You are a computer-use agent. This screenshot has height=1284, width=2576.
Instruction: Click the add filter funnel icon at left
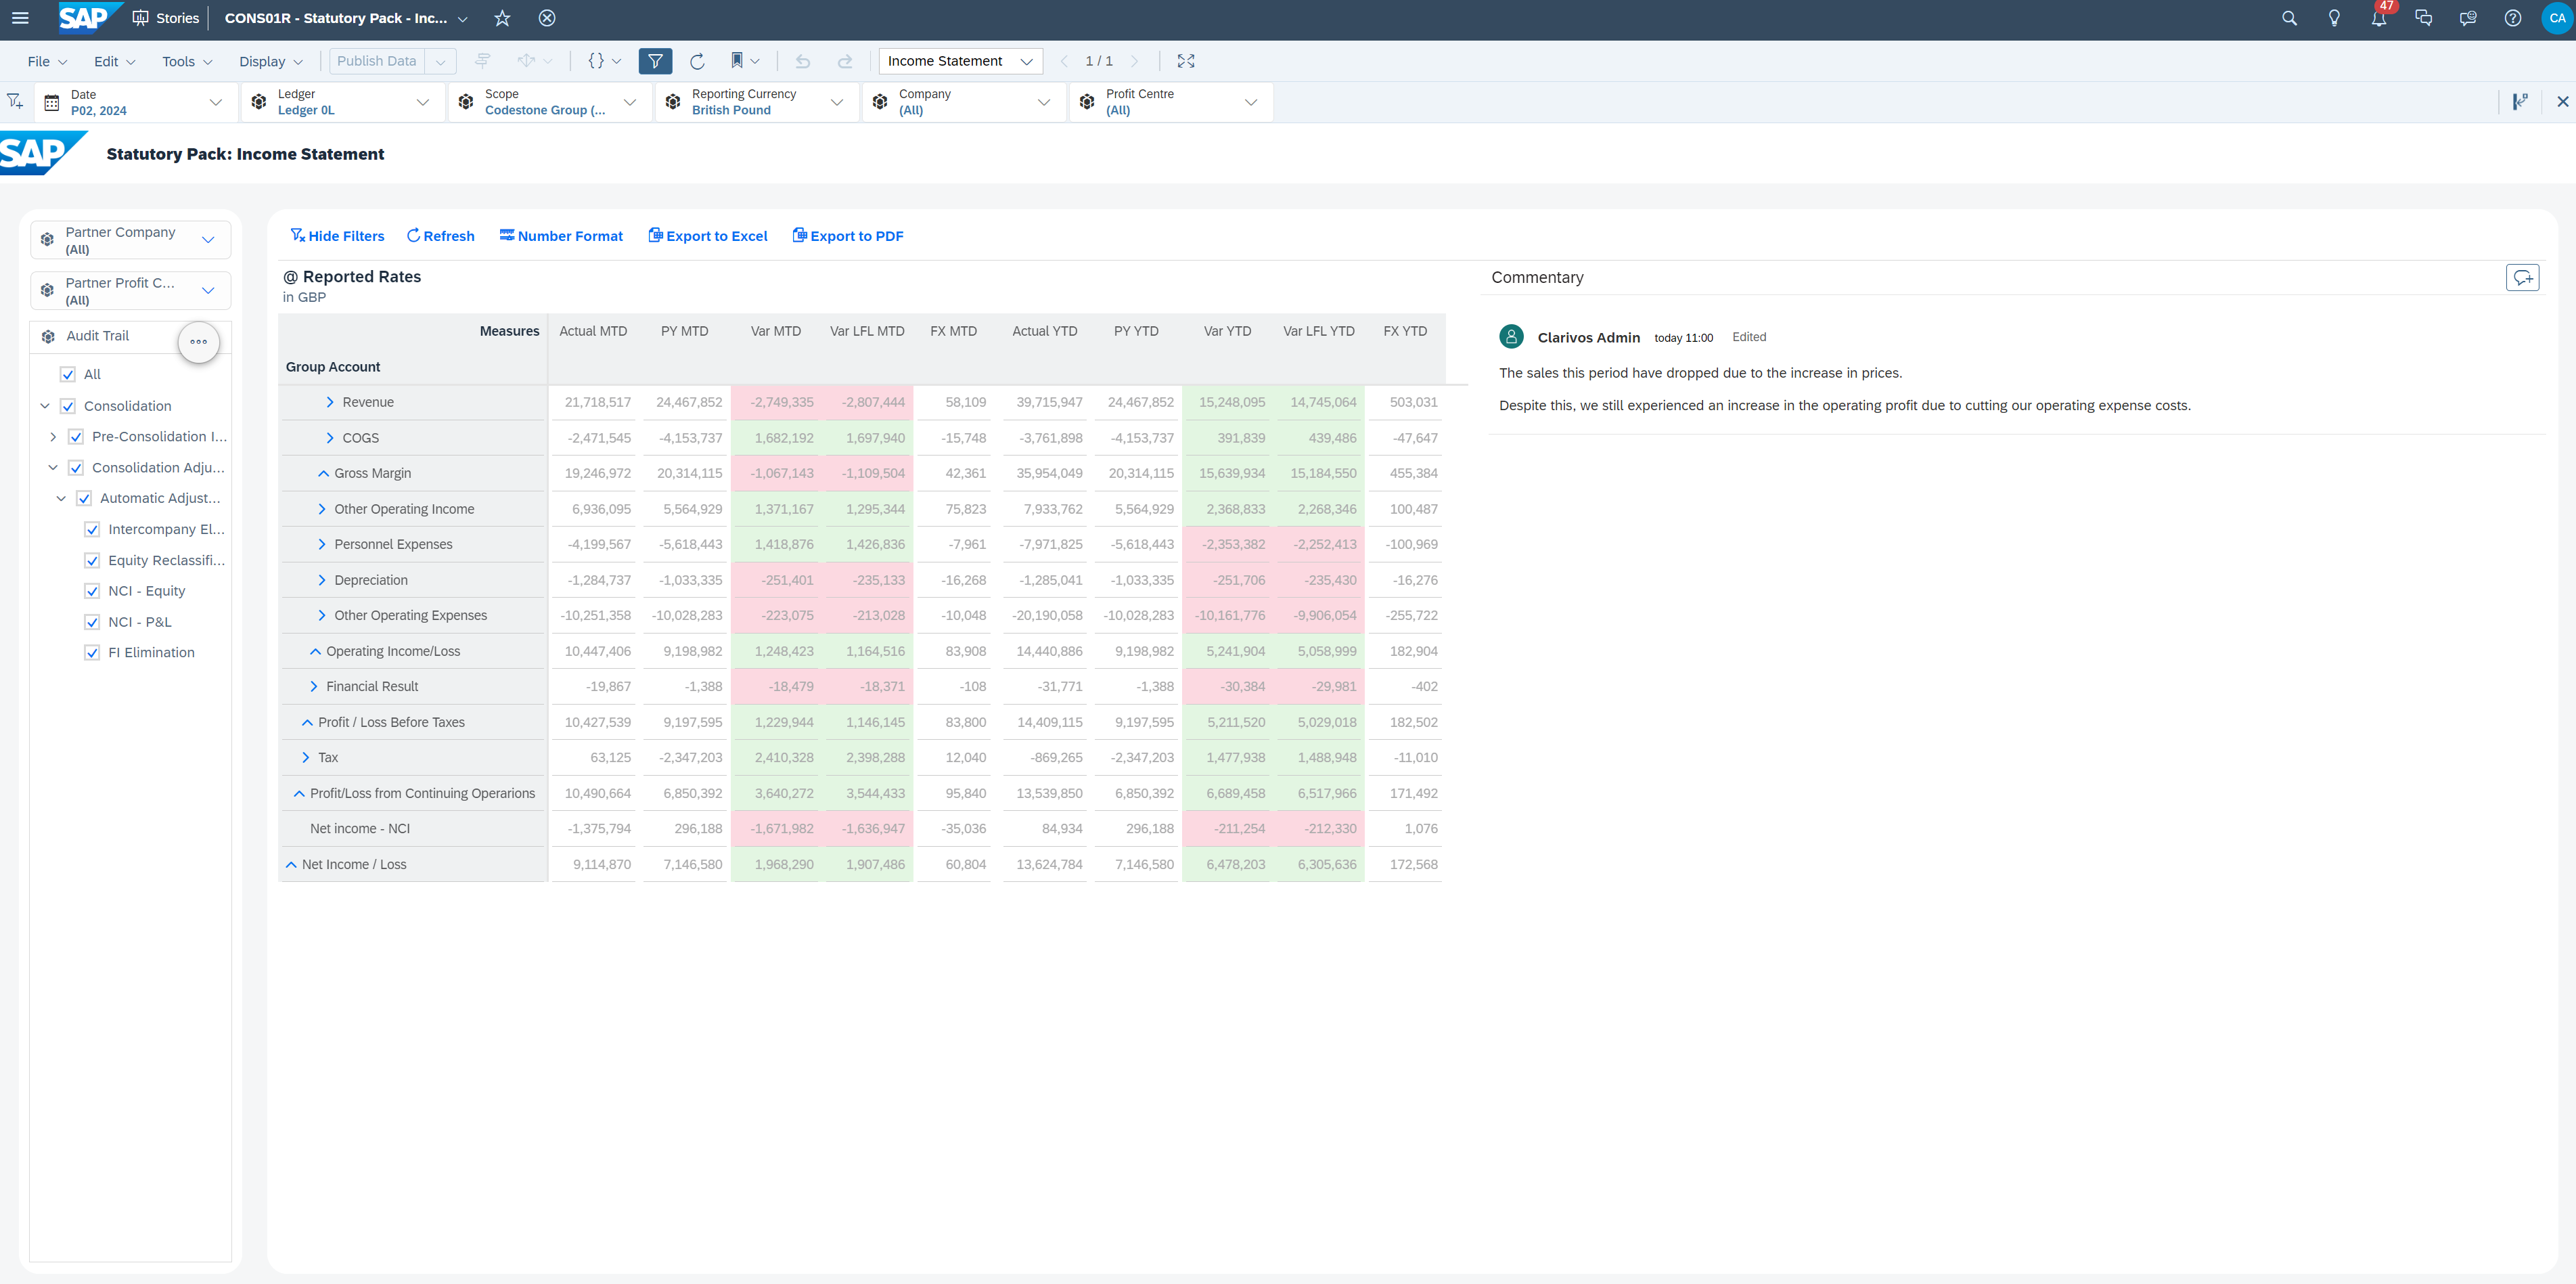point(15,101)
